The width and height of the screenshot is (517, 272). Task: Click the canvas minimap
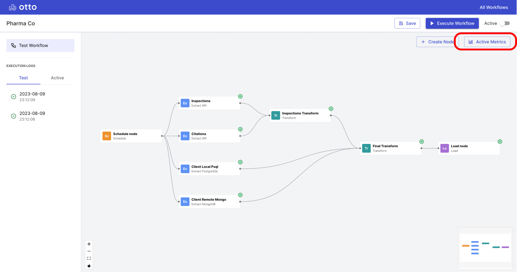[486, 248]
